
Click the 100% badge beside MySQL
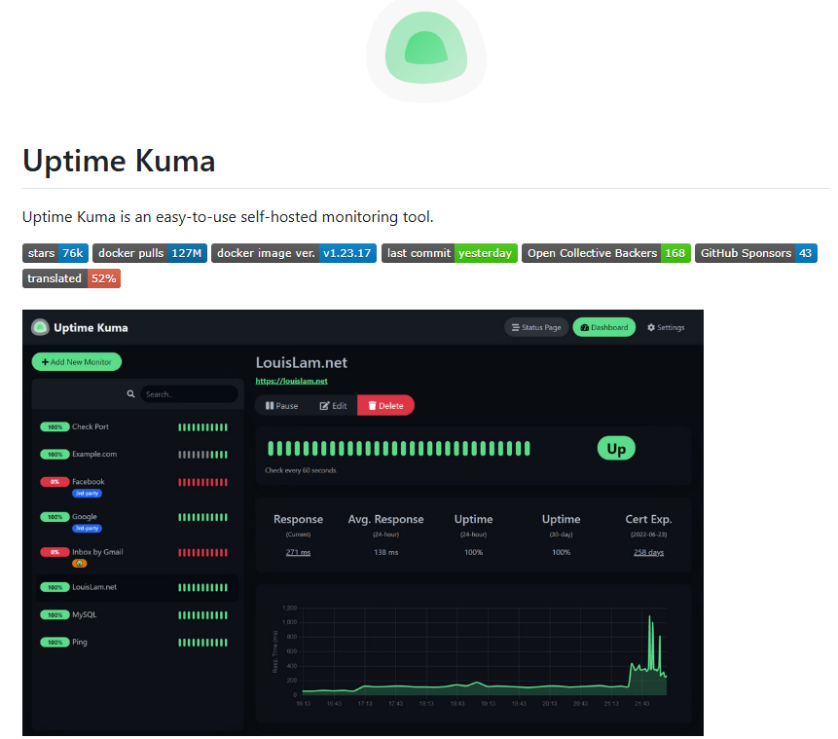55,615
